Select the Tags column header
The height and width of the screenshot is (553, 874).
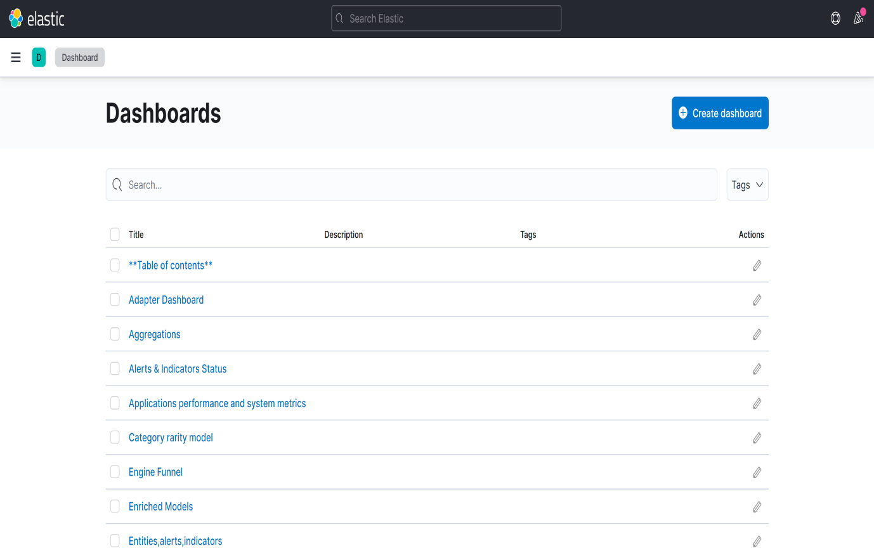pos(528,234)
